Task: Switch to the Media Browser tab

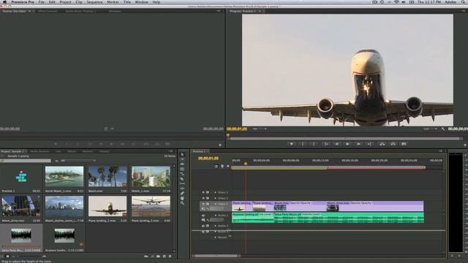Action: (x=39, y=151)
